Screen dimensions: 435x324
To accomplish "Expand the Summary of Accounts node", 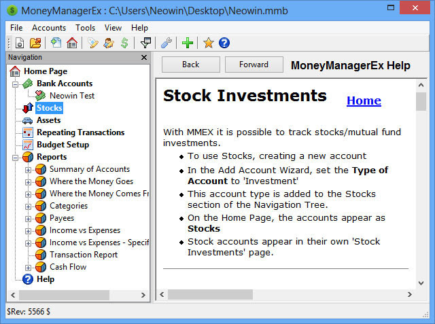I will tap(28, 170).
